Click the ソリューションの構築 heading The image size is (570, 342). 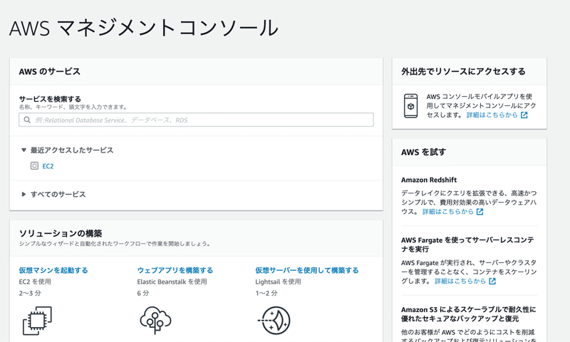(x=61, y=233)
